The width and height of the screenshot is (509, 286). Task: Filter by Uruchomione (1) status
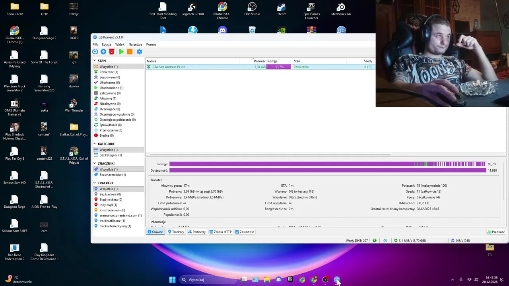click(x=119, y=88)
